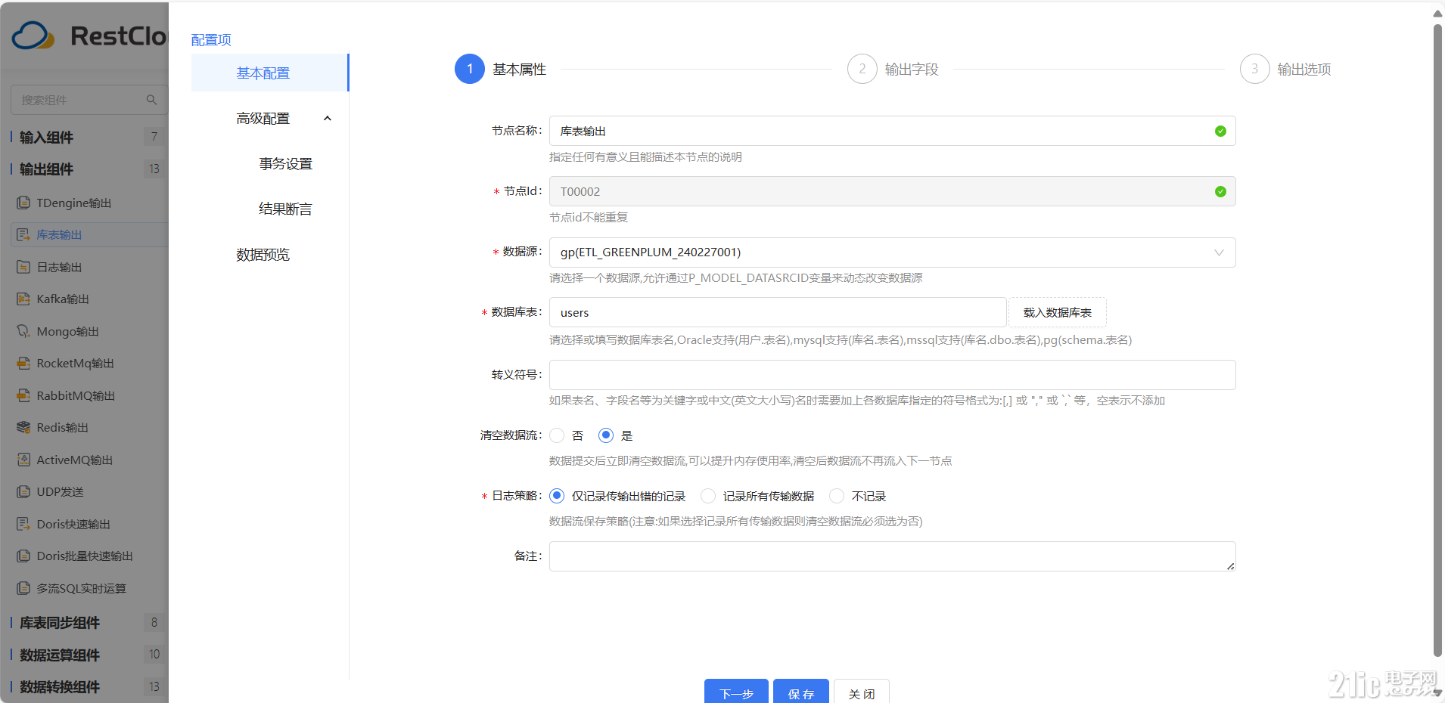Click the 转义符号 input field
1445x703 pixels.
(893, 375)
